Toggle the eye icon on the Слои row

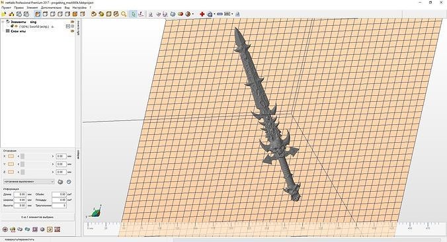tap(72, 31)
